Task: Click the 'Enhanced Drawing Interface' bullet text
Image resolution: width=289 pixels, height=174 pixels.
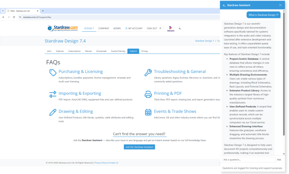Action: point(246,126)
